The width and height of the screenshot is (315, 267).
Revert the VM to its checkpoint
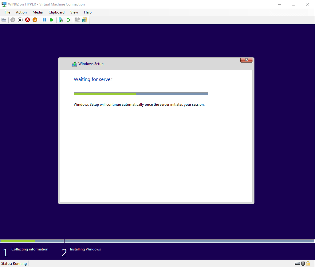coord(68,20)
